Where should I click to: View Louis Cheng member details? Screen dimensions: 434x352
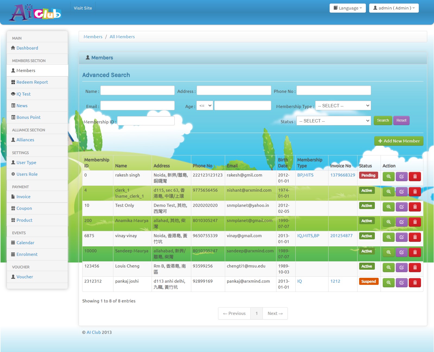point(388,268)
